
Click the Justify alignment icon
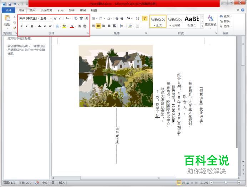coord(109,26)
